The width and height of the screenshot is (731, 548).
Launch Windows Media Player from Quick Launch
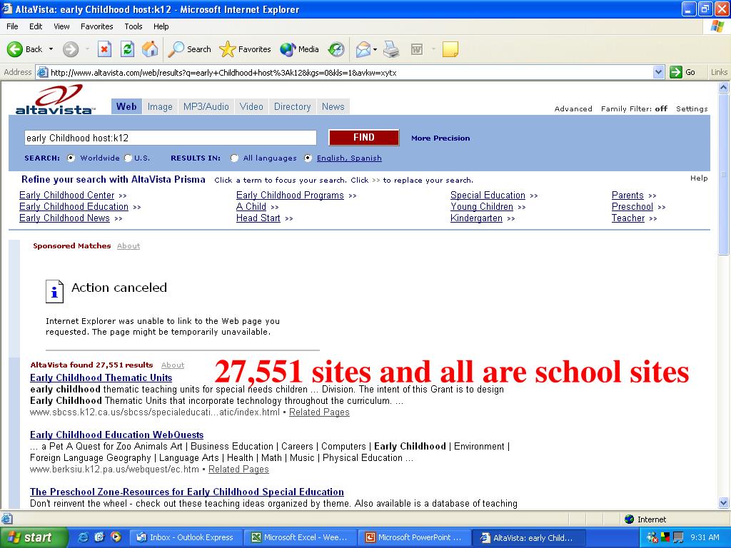click(116, 537)
